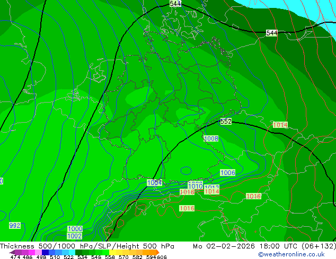Click the blue '1008' isobar label

[x=211, y=138]
